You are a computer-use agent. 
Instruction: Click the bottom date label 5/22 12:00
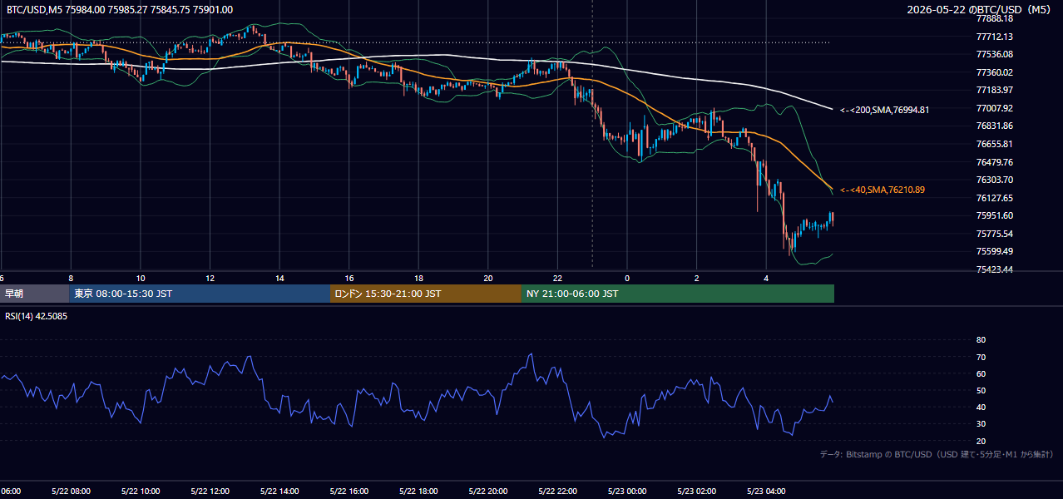[x=210, y=491]
